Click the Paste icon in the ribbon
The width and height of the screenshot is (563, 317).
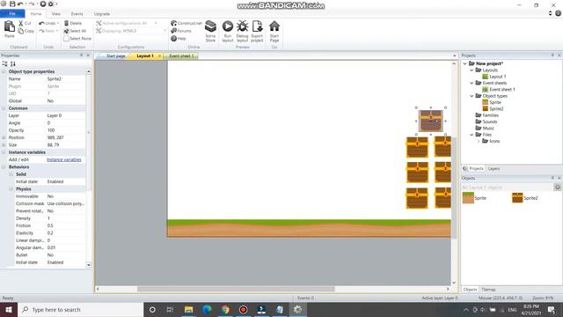(10, 26)
